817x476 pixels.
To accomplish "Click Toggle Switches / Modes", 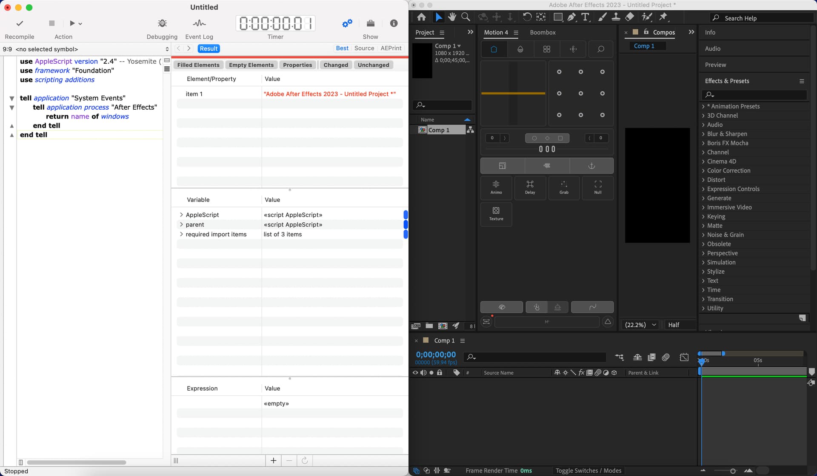I will point(588,470).
